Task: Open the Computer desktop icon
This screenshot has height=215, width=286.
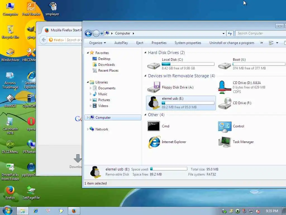Action: coord(10,9)
